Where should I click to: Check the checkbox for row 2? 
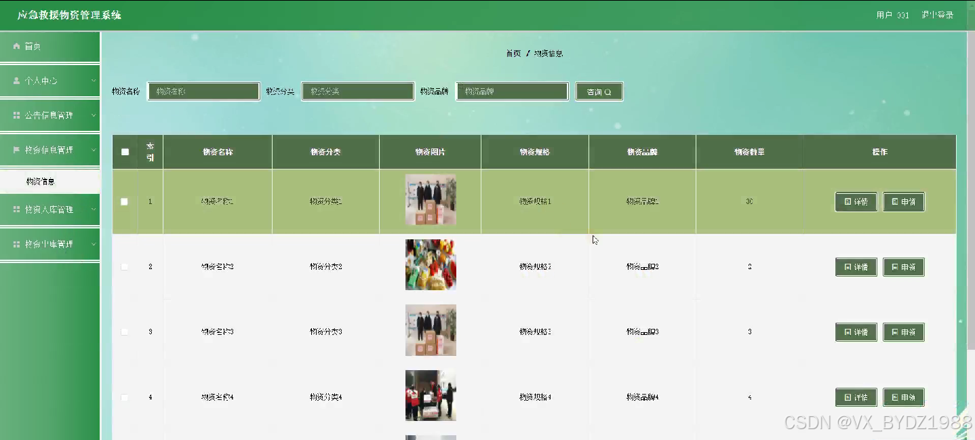coord(124,266)
